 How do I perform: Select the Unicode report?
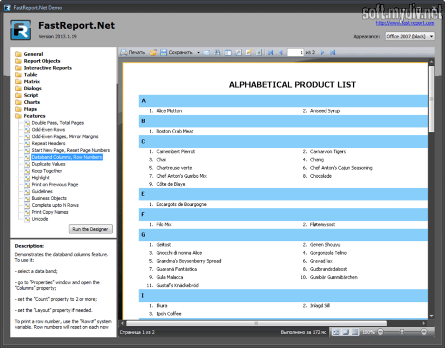click(40, 219)
